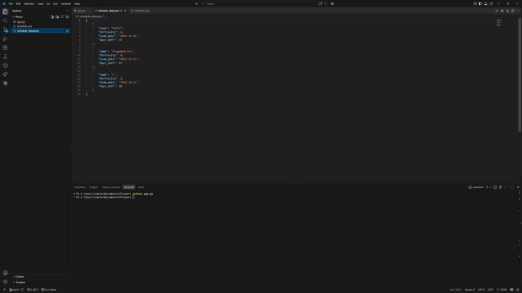
Task: Collapse all folders in Explorer
Action: click(67, 17)
